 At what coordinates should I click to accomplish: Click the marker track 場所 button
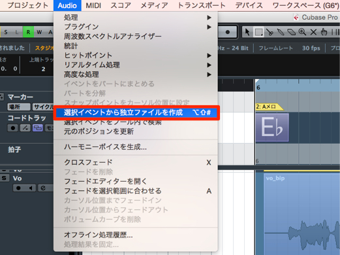pyautogui.click(x=19, y=107)
